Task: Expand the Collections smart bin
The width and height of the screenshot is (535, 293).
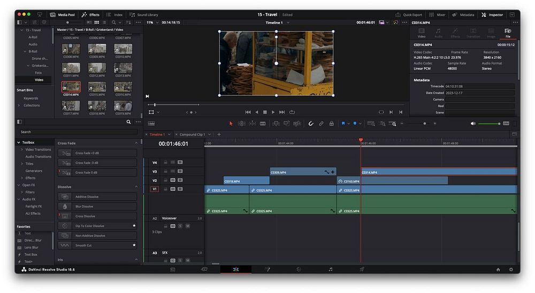Action: click(x=19, y=105)
